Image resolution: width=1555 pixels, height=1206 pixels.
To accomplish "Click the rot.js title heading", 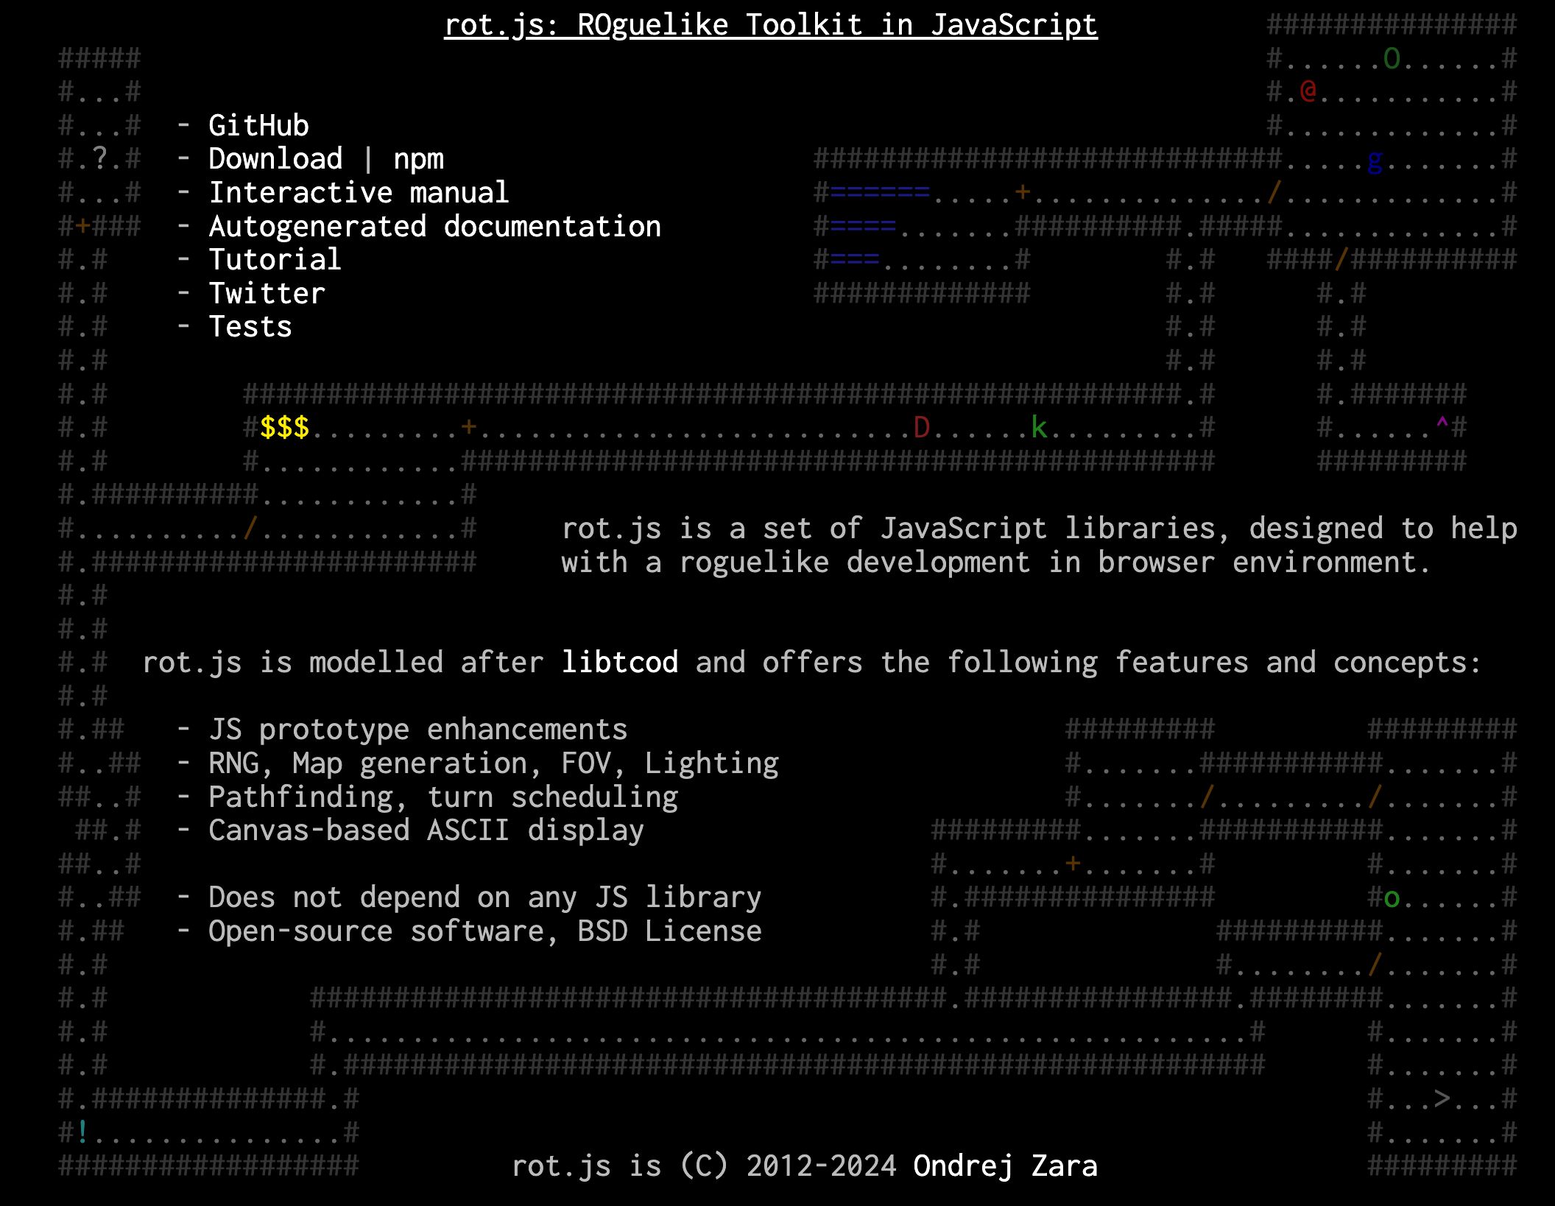I will [x=777, y=21].
